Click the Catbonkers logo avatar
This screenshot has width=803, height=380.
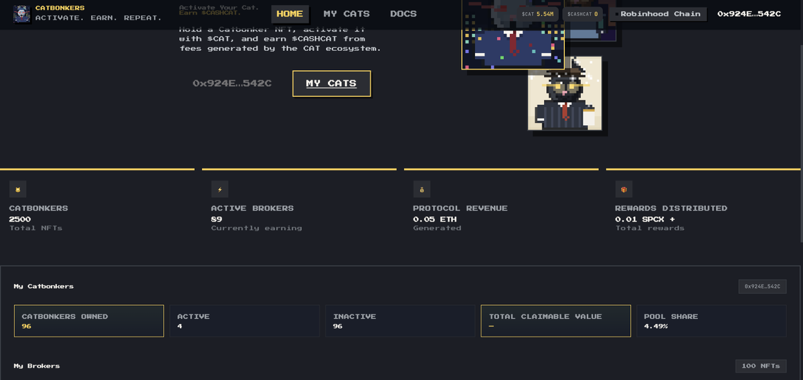pos(21,13)
